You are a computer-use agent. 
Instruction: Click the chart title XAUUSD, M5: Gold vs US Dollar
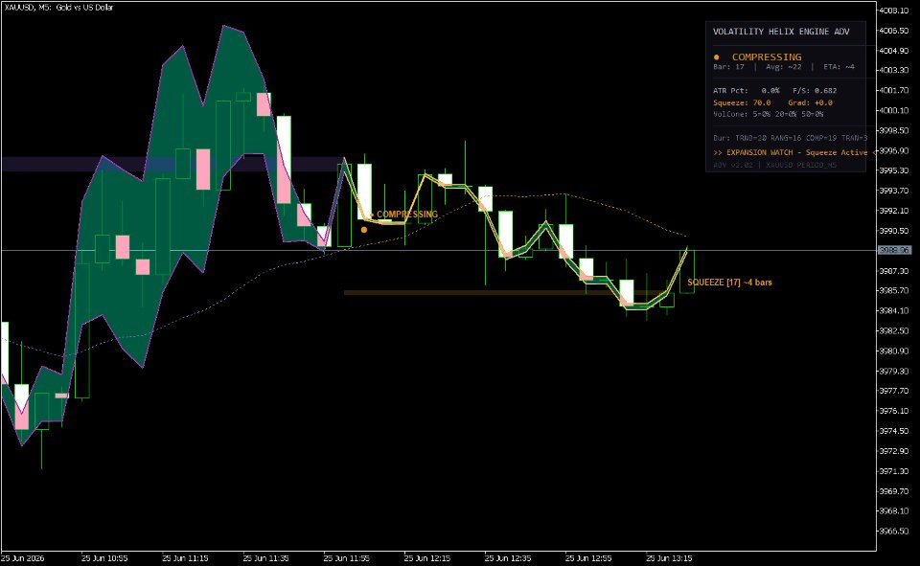(x=58, y=7)
